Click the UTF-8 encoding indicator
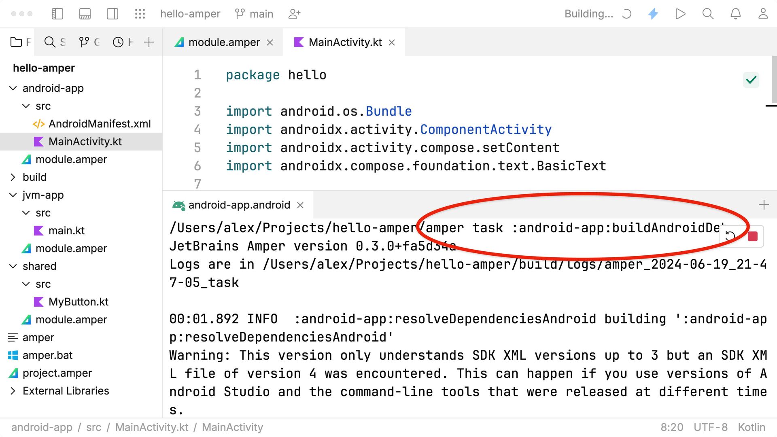 coord(711,427)
